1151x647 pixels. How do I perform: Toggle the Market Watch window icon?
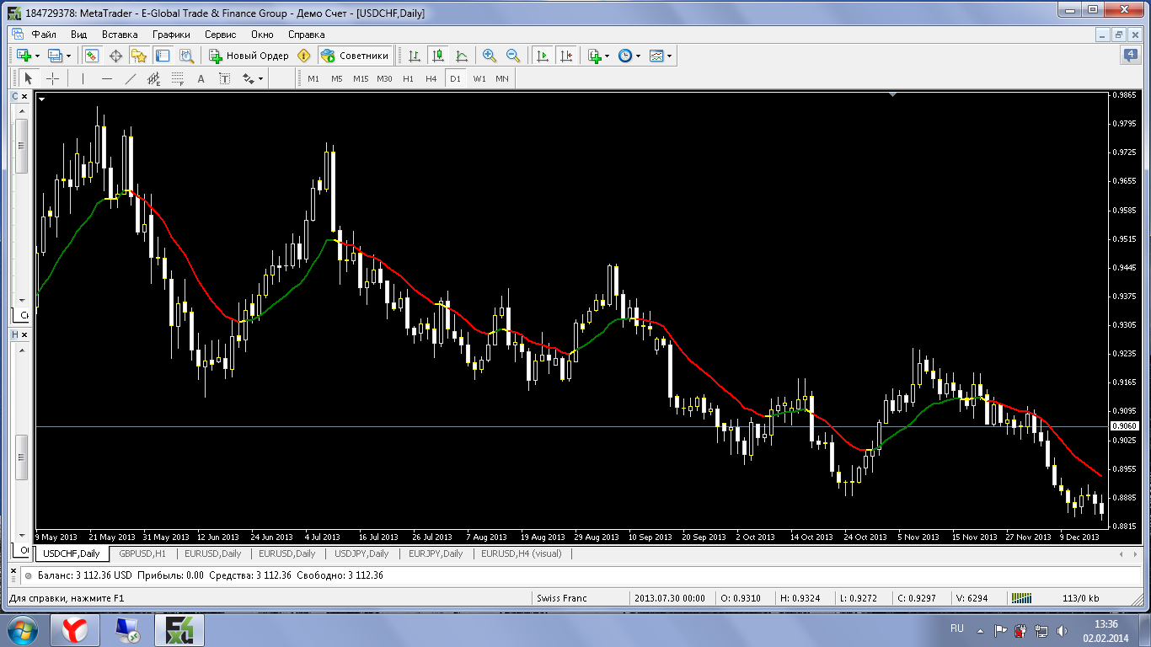pyautogui.click(x=92, y=56)
